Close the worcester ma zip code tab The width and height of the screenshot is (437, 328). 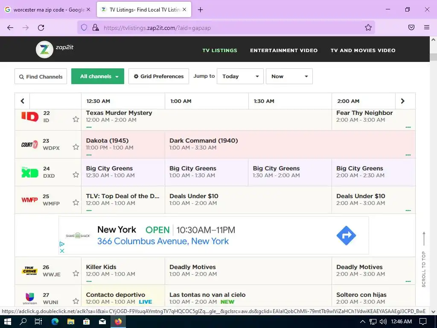(x=88, y=9)
